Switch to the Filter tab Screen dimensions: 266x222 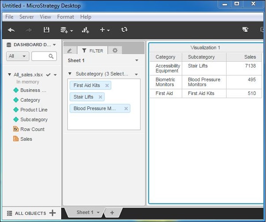[92, 51]
